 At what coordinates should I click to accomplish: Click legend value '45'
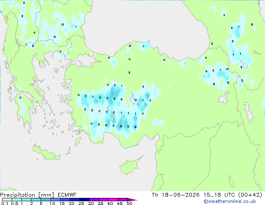pos(120,203)
